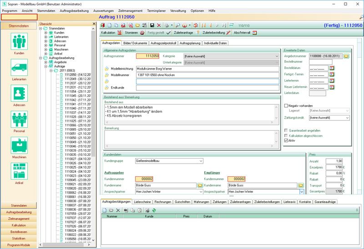Click the red VL toolbar icon

(131, 25)
